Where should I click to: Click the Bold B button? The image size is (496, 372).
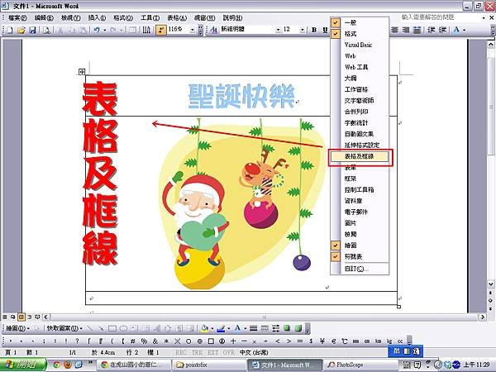tap(314, 30)
